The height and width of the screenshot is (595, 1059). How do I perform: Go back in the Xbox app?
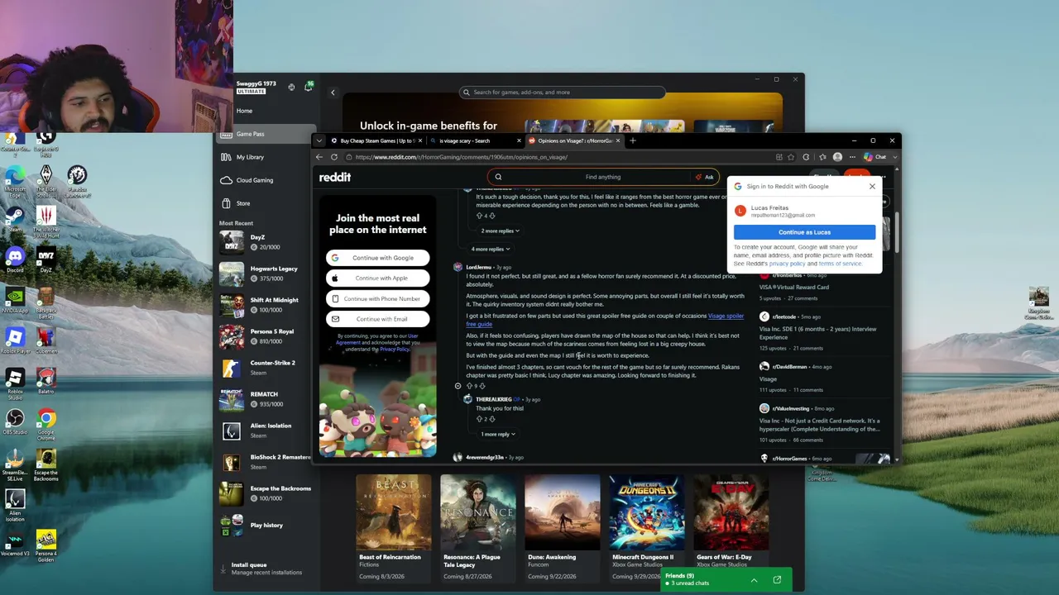point(333,93)
